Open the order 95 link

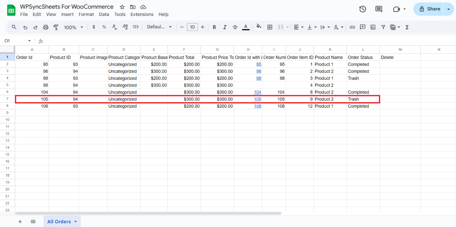pos(259,64)
